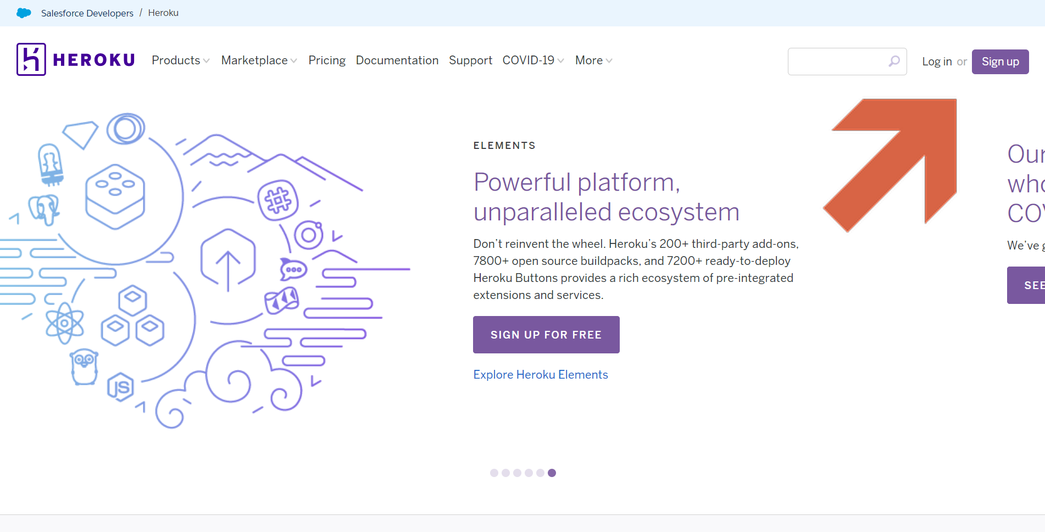The image size is (1045, 532).
Task: Expand the Marketplace dropdown menu
Action: (x=259, y=60)
